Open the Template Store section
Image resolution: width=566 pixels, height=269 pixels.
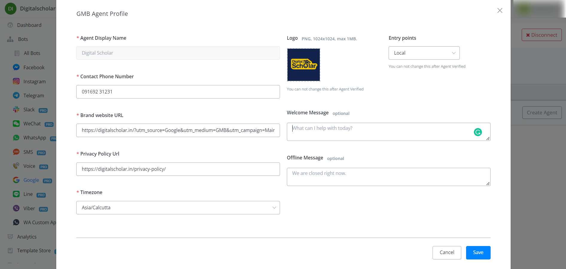click(34, 250)
